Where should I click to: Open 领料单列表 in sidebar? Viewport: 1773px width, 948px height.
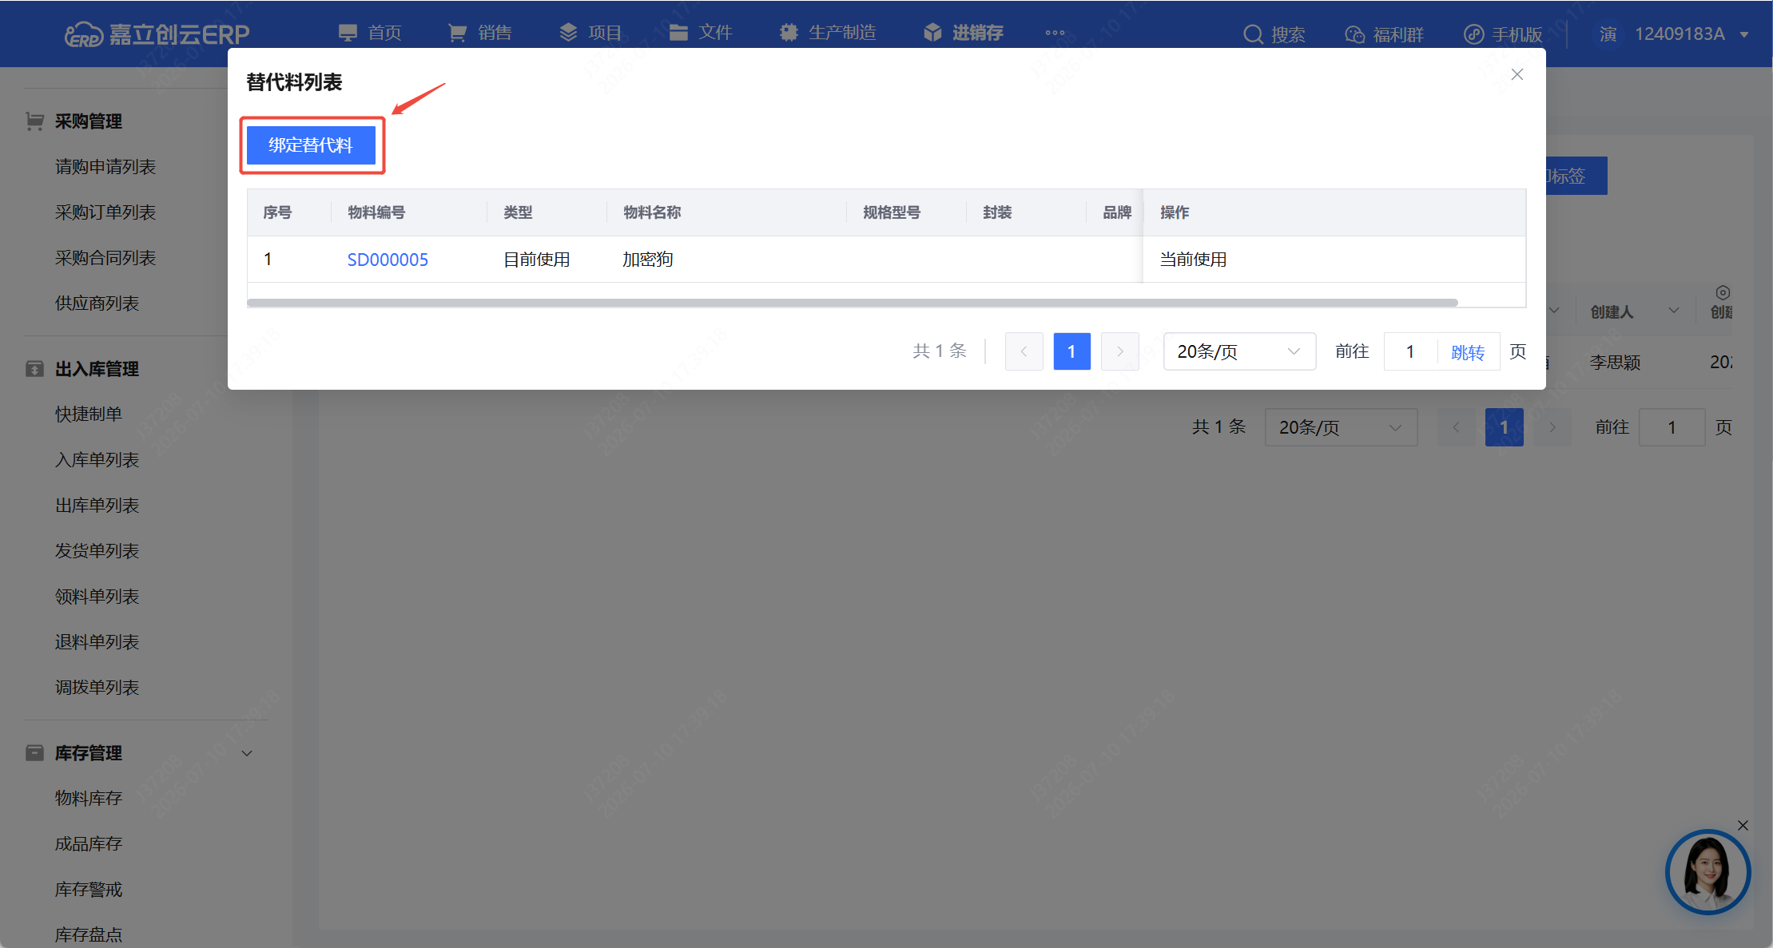97,597
